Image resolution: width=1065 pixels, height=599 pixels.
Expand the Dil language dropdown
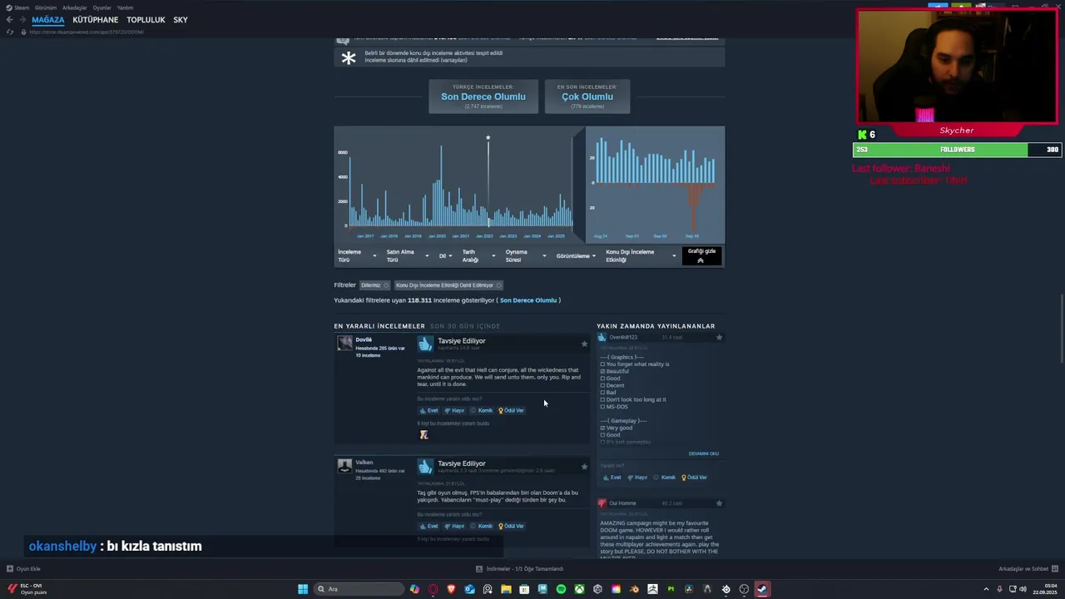[445, 255]
